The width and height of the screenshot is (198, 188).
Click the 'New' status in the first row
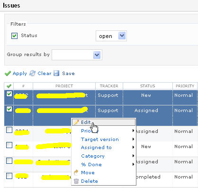[146, 95]
